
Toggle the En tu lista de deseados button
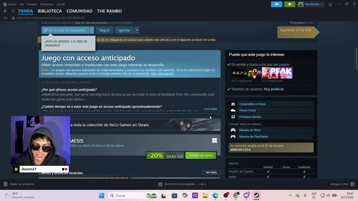click(x=65, y=30)
